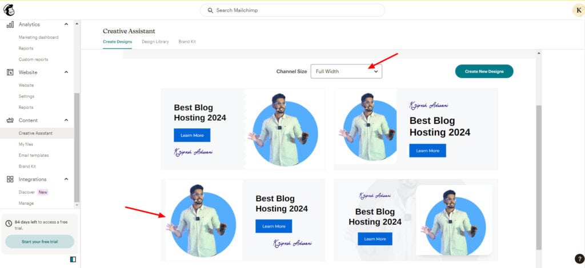
Task: Open Settings under Website section
Action: tap(26, 96)
